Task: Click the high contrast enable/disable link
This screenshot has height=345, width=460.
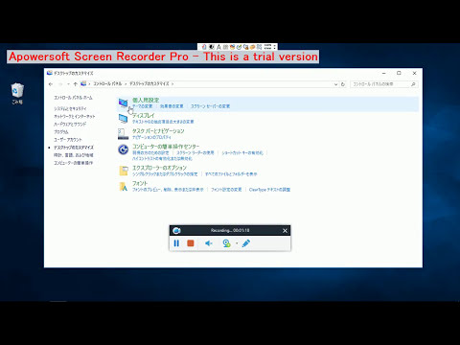Action: (x=162, y=158)
